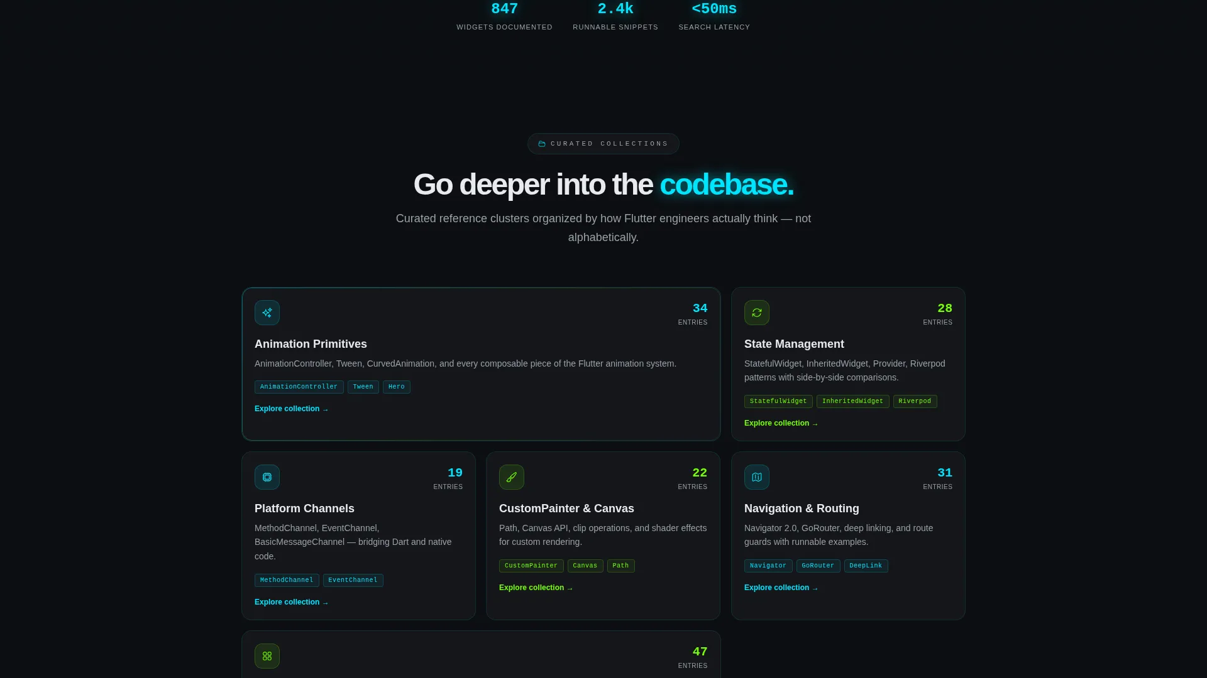Click the DeepLink tag

pos(866,566)
